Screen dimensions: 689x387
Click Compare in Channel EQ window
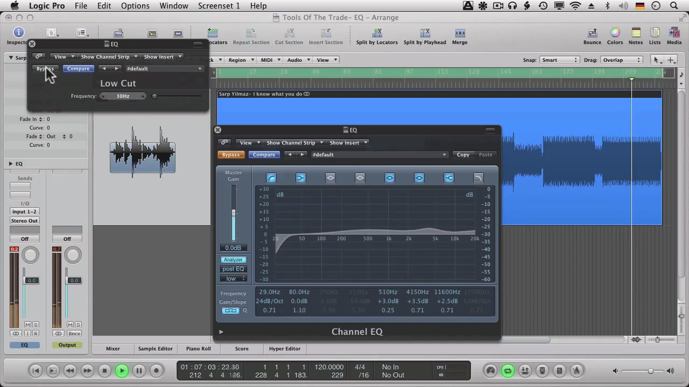pyautogui.click(x=264, y=155)
